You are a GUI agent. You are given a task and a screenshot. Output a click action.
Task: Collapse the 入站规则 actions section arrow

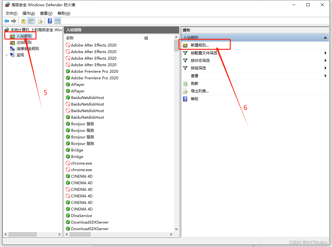[x=325, y=37]
